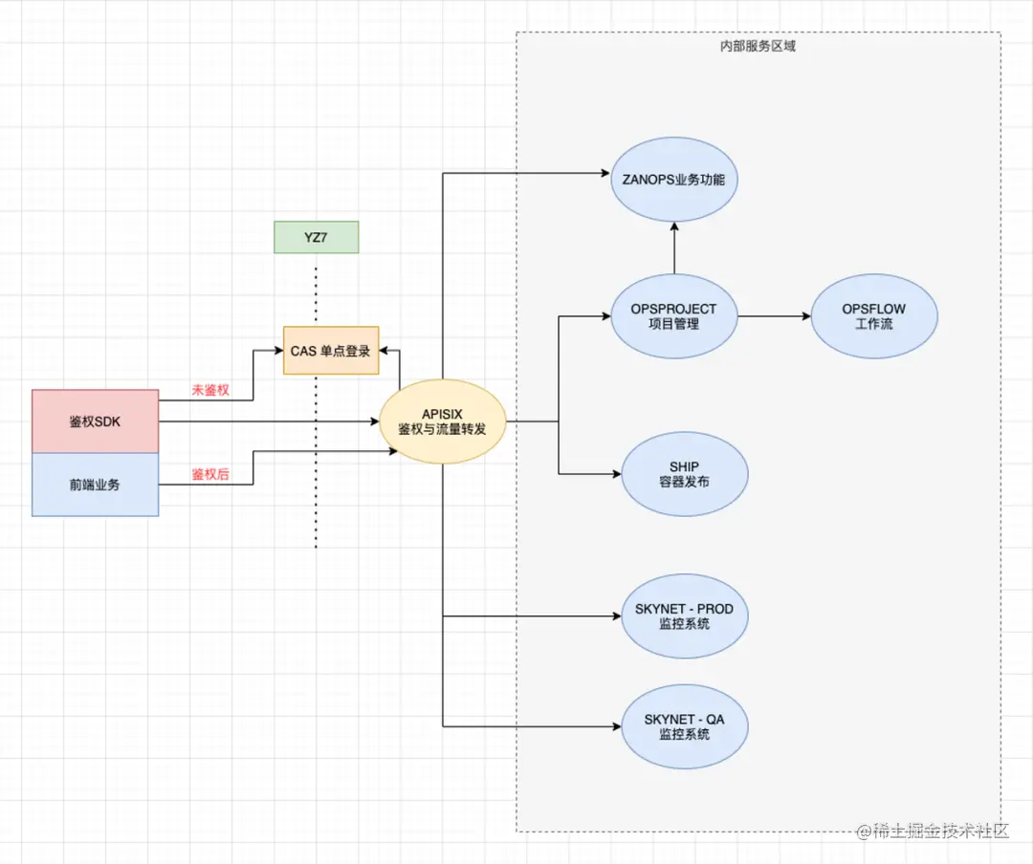This screenshot has width=1033, height=864.
Task: Click the red 未鉴权 label
Action: point(210,390)
